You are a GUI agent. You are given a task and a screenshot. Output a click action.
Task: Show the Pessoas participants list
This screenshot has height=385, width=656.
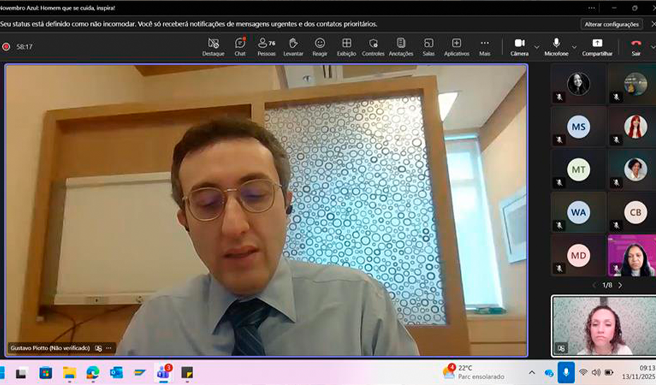coord(266,47)
